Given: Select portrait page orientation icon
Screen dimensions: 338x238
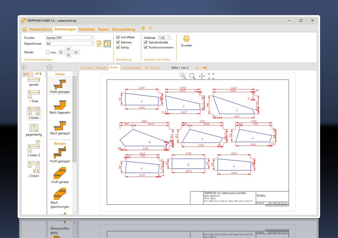Looking at the screenshot, I should (x=99, y=44).
